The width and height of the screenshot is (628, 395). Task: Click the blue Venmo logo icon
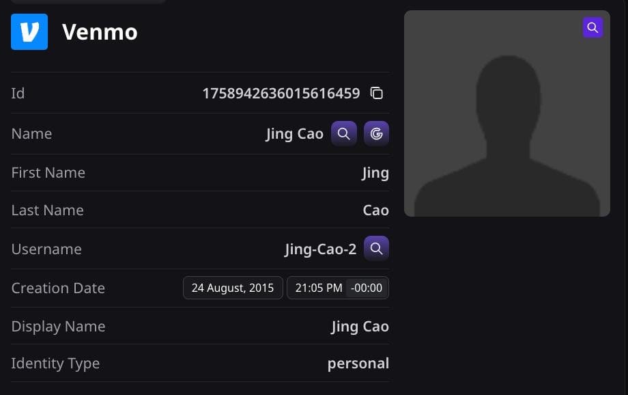tap(29, 31)
